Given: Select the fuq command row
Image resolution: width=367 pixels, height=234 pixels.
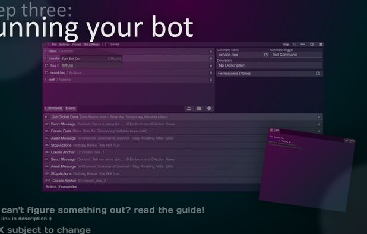Looking at the screenshot, I should [128, 65].
